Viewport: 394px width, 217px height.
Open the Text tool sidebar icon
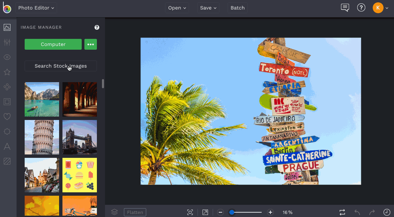7,146
